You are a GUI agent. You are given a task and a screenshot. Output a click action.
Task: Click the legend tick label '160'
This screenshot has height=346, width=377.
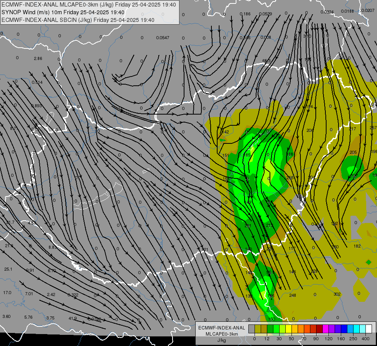pos(341,339)
